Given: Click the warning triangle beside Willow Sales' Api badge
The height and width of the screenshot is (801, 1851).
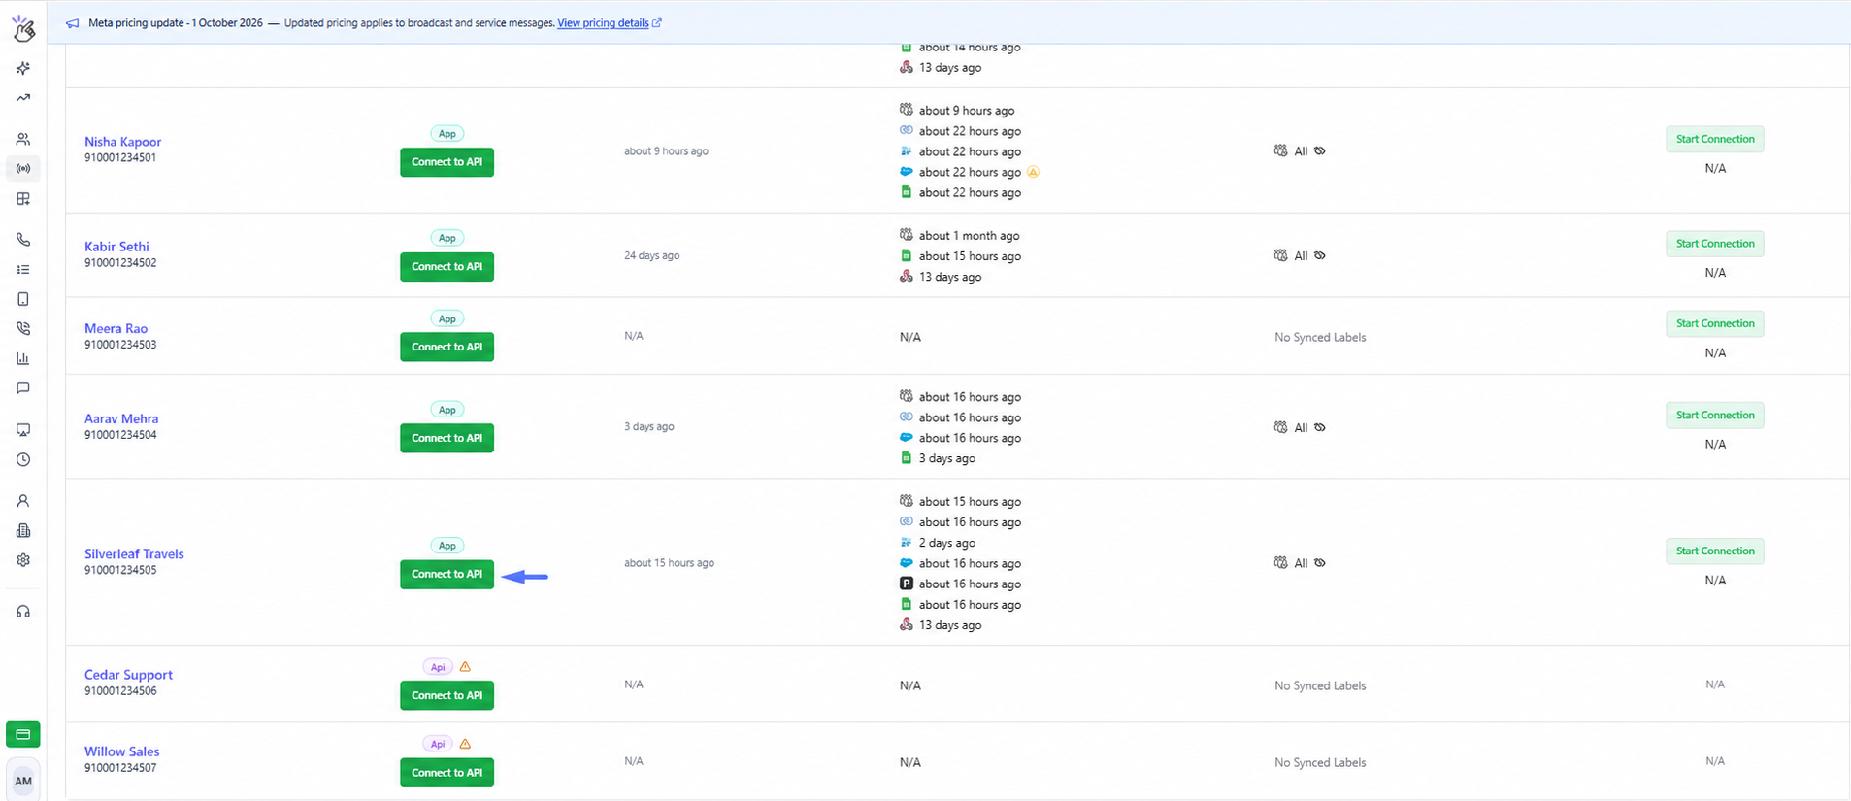Looking at the screenshot, I should (465, 744).
